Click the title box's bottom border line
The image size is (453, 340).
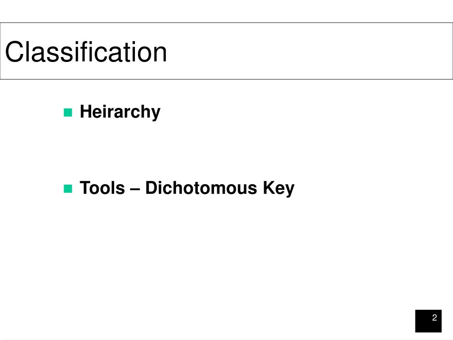click(226, 79)
